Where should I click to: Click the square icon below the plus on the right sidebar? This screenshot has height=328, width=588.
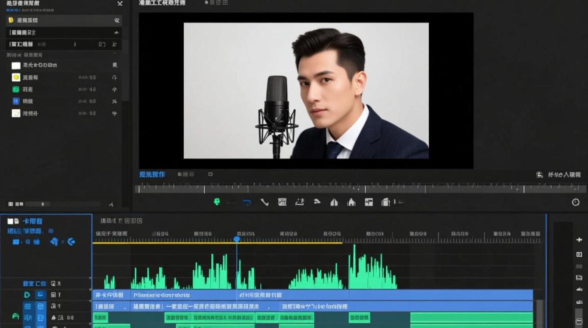pos(579,255)
